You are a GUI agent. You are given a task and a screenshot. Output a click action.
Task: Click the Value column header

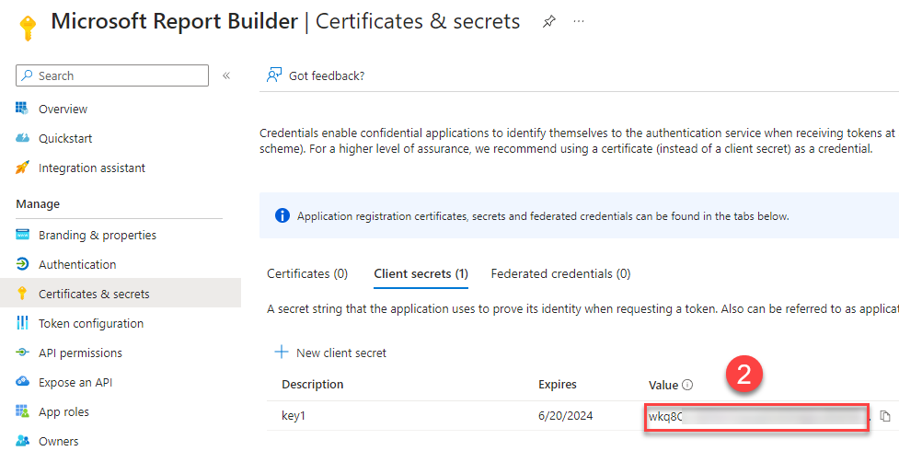[x=663, y=385]
